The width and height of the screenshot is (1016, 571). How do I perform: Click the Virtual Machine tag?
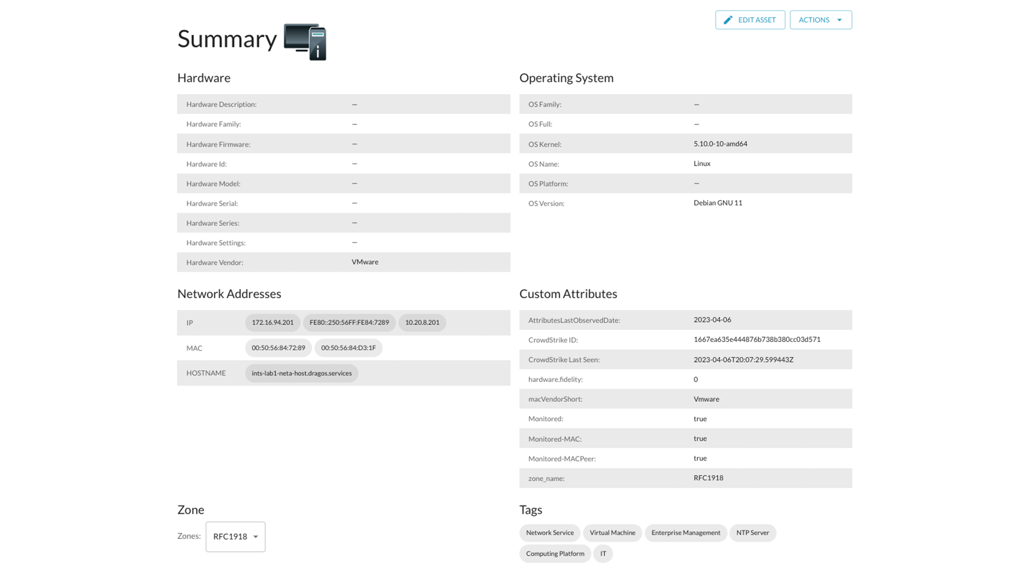pyautogui.click(x=612, y=533)
